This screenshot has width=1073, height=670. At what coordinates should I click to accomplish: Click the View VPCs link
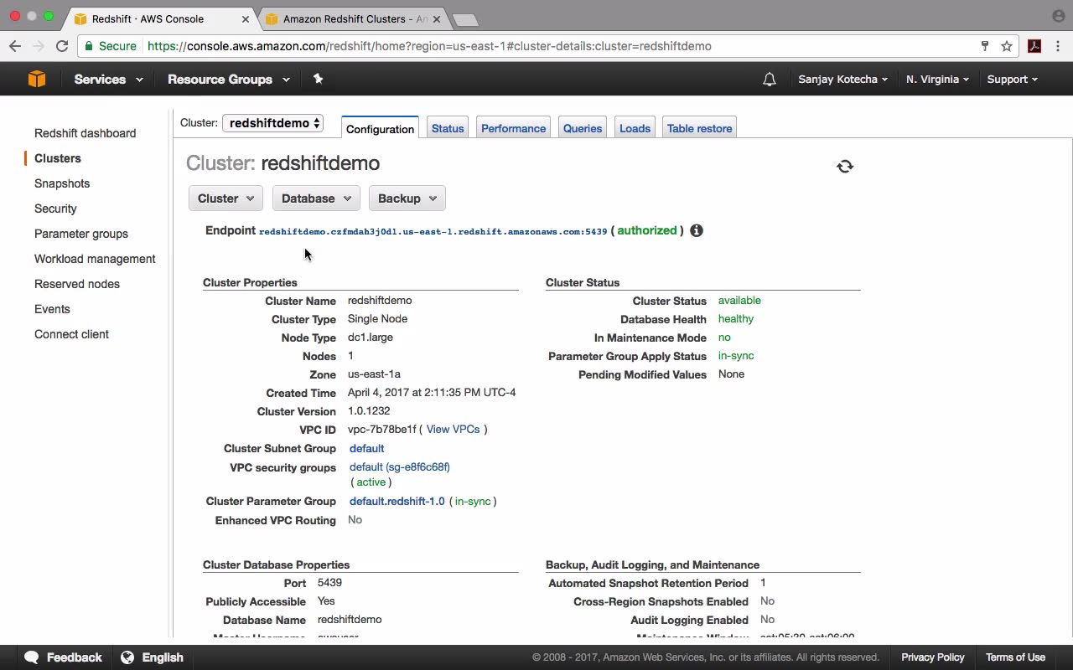point(453,429)
